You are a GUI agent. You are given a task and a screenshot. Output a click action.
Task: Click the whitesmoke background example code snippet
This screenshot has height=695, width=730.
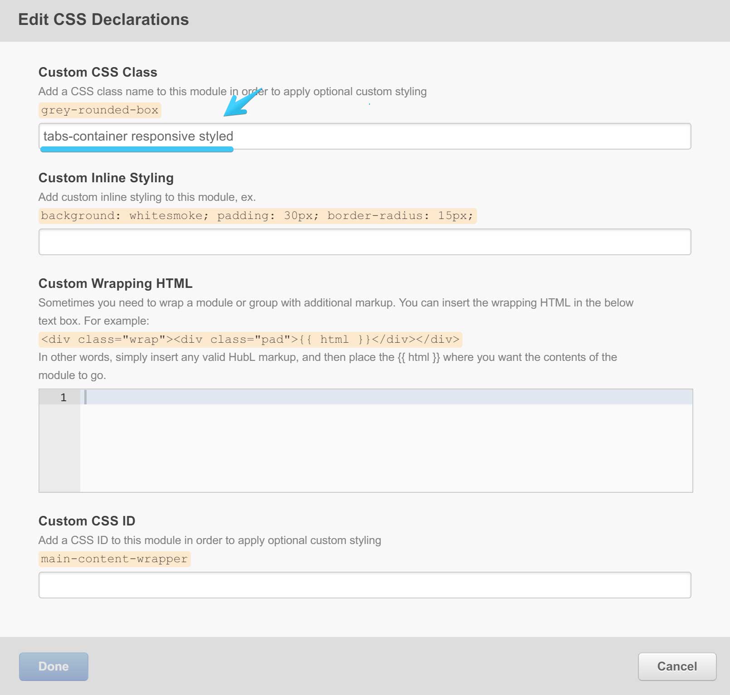[257, 216]
